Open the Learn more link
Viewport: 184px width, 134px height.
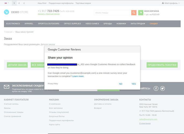point(78,76)
